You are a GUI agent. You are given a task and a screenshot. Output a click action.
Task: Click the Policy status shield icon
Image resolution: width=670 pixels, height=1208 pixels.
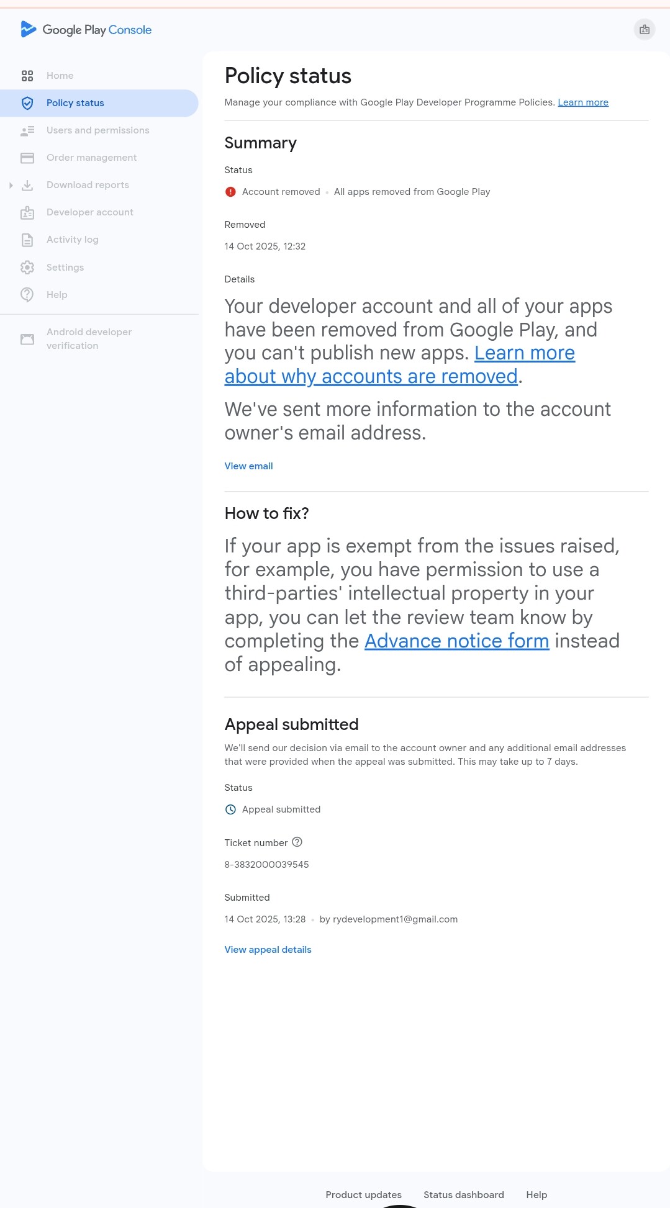(27, 103)
